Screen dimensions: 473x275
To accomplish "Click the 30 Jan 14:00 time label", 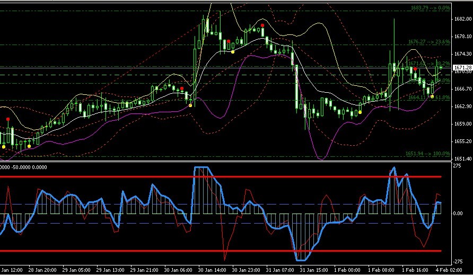I will pos(212,270).
